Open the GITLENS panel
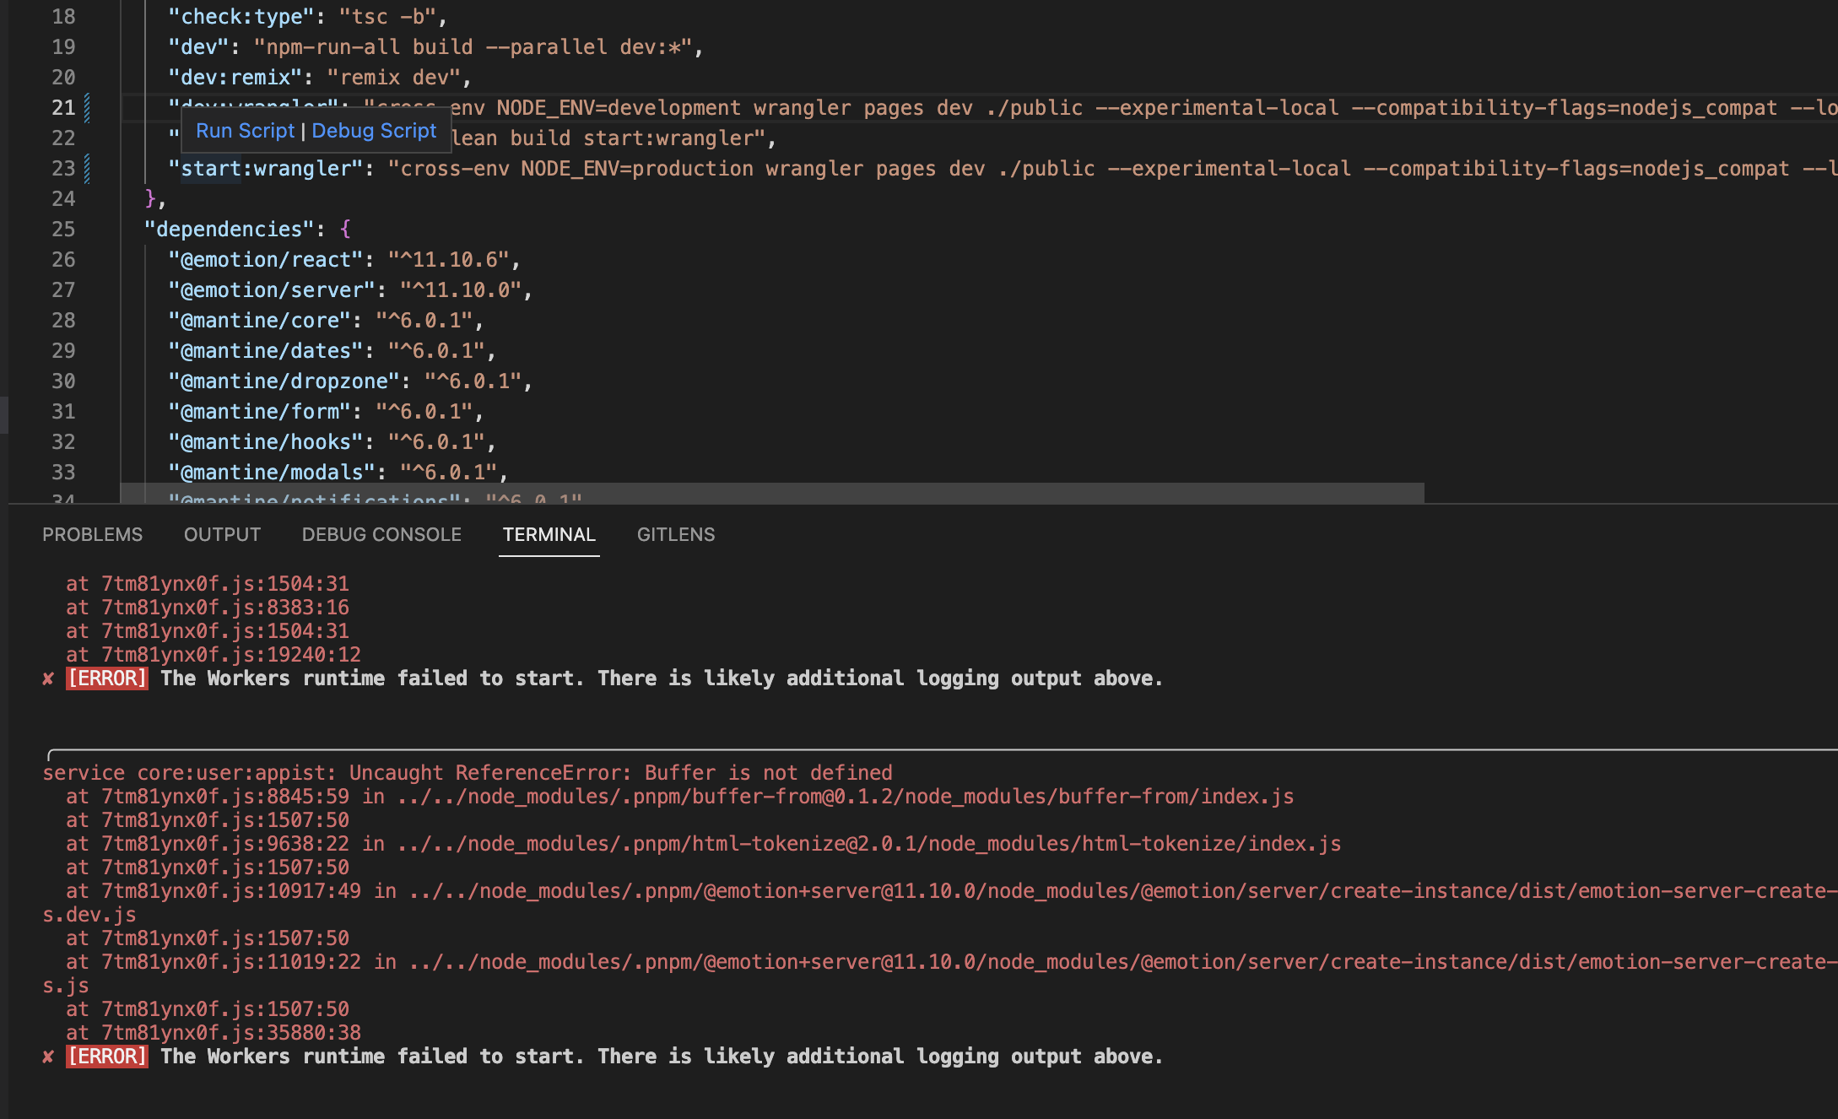 pos(675,534)
